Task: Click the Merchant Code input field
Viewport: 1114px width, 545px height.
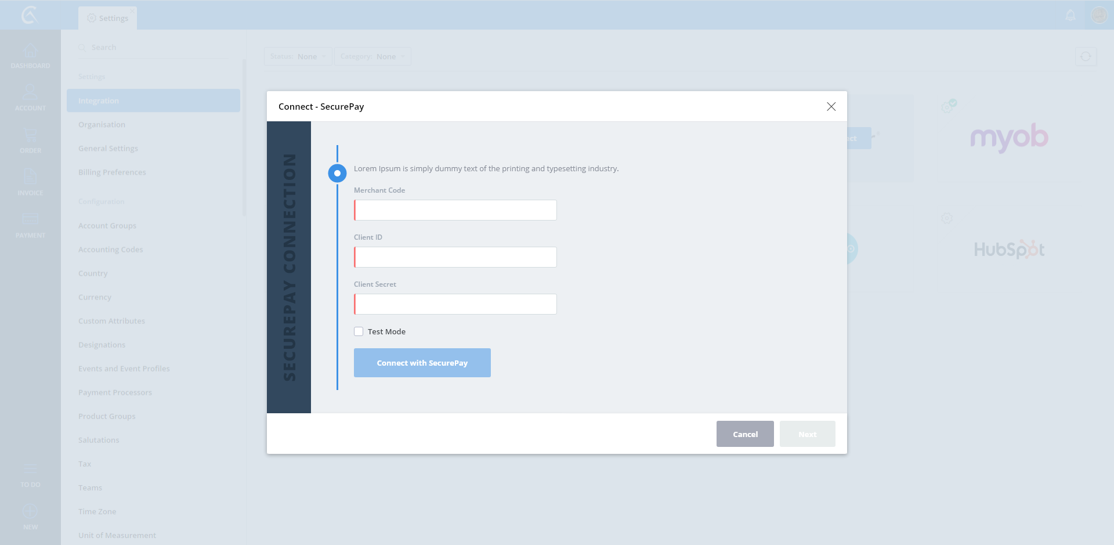Action: tap(455, 210)
